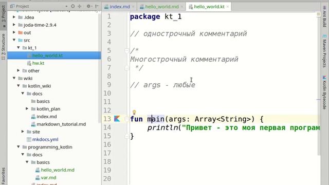Click the editor inspection status indicator

pos(318,14)
